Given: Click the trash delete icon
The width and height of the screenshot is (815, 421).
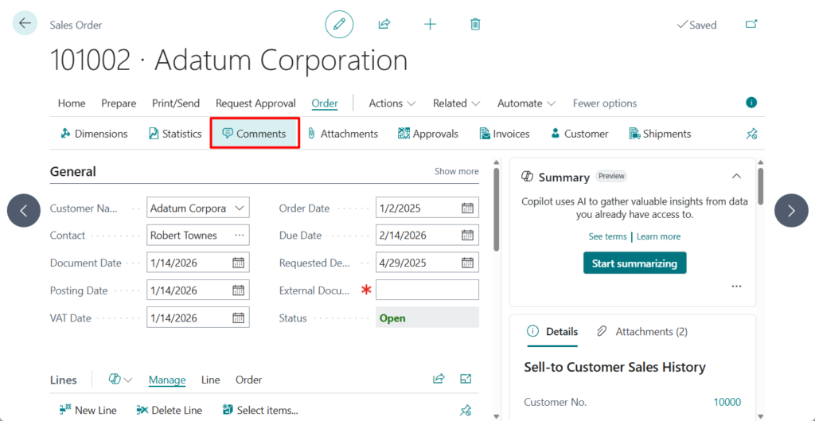Looking at the screenshot, I should tap(475, 24).
